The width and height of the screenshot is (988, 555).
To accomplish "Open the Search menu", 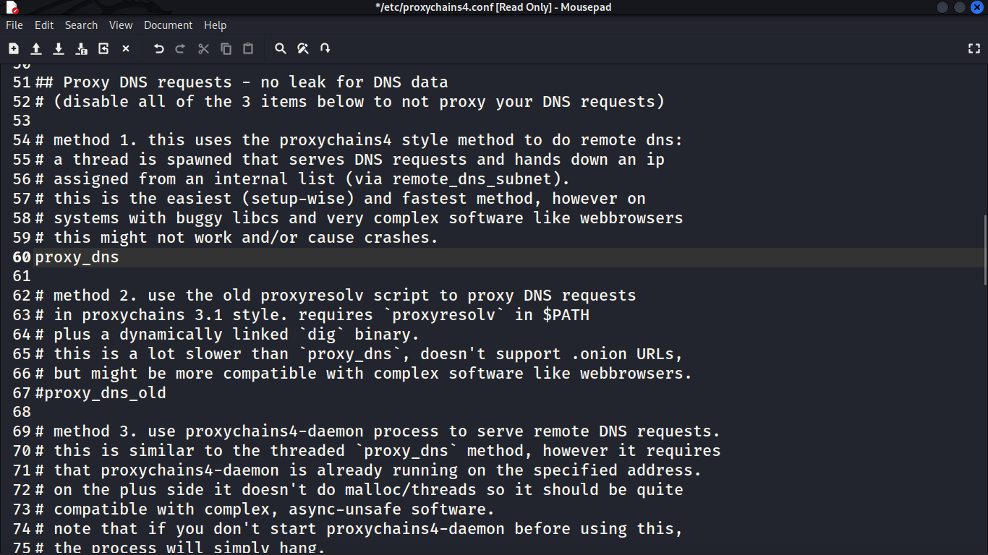I will (x=81, y=25).
